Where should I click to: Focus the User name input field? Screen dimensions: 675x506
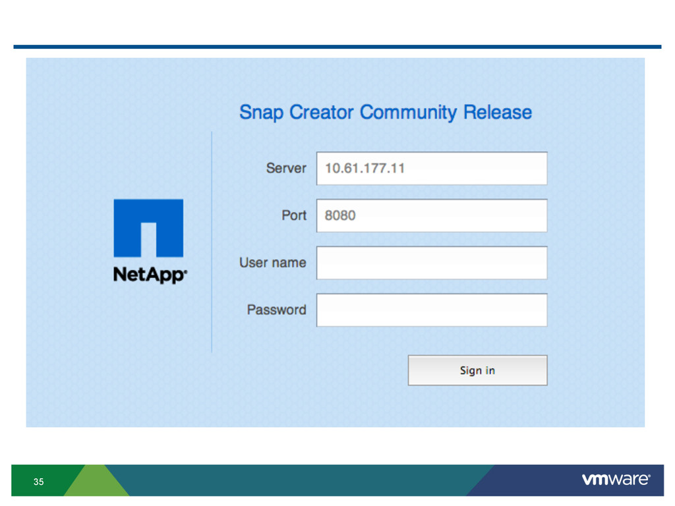[432, 263]
